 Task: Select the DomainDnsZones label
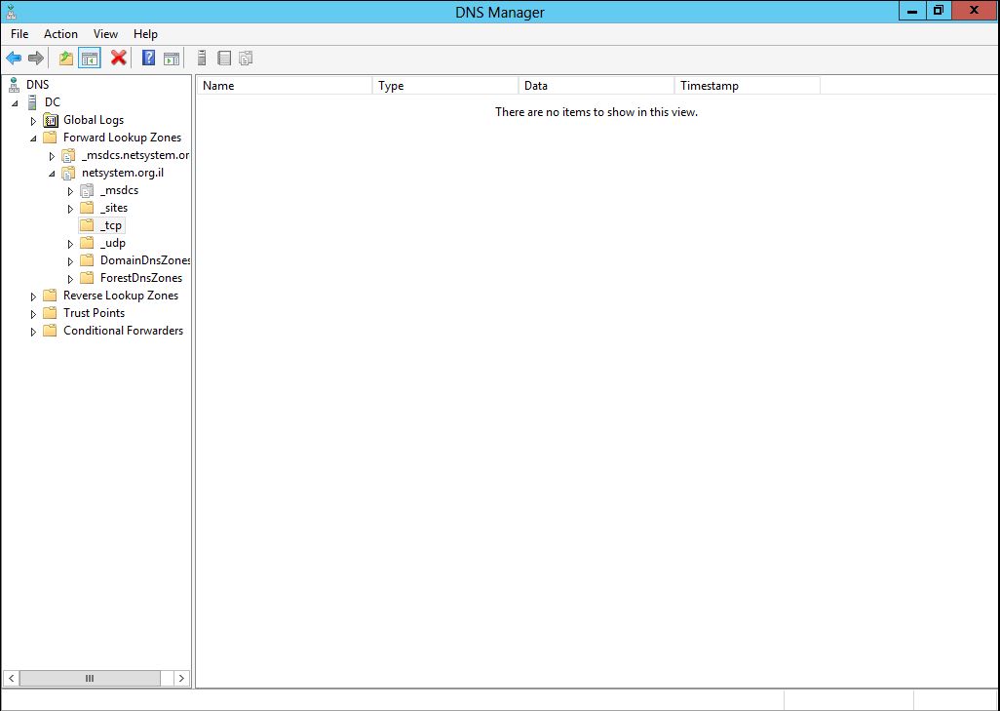(145, 260)
